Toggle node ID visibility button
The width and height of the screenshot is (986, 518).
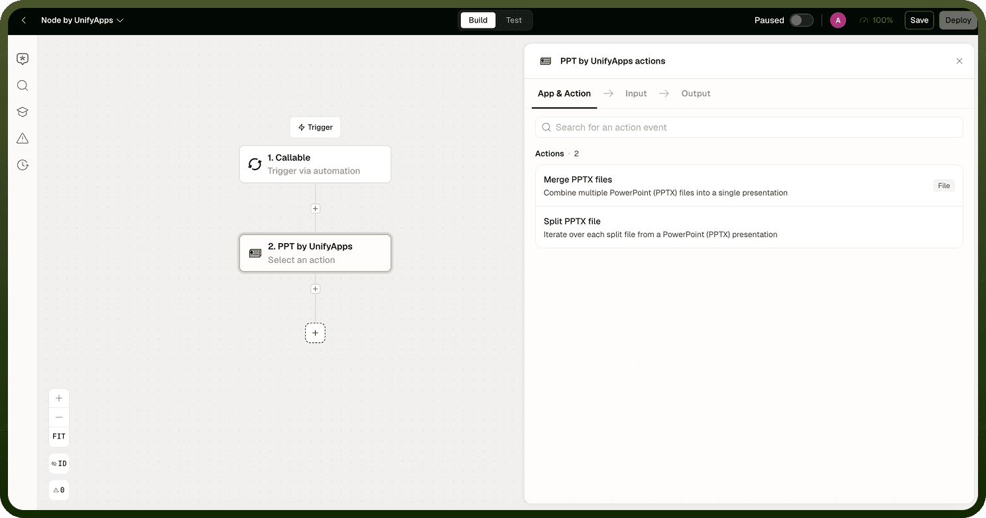point(59,464)
